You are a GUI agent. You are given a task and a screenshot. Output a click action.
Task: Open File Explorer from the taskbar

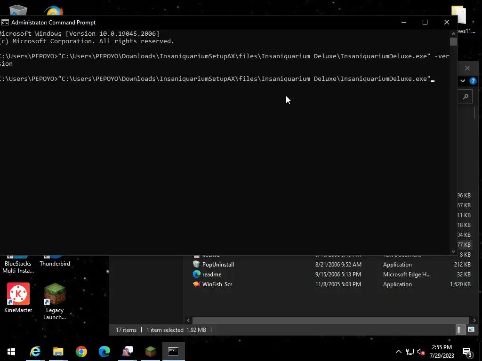[58, 352]
